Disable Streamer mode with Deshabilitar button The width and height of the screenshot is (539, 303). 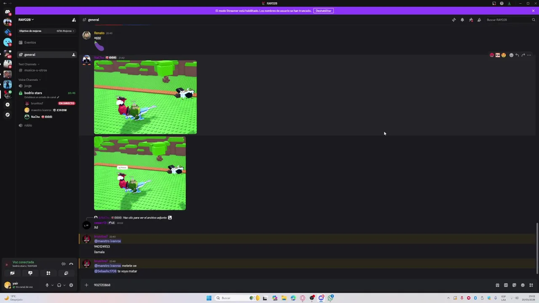click(323, 11)
